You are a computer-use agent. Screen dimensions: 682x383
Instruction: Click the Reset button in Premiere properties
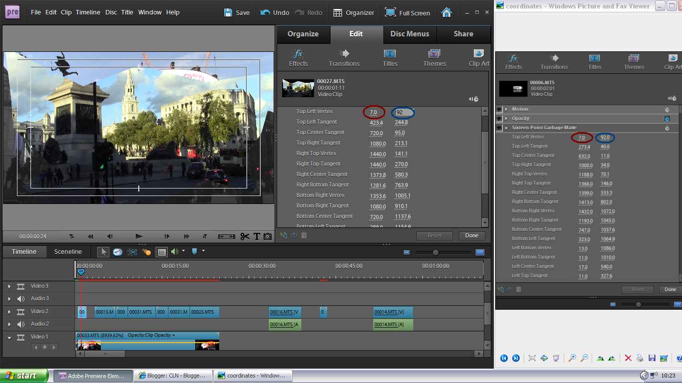click(434, 235)
